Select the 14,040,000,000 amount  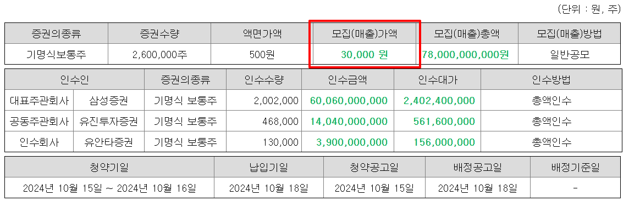coord(349,121)
